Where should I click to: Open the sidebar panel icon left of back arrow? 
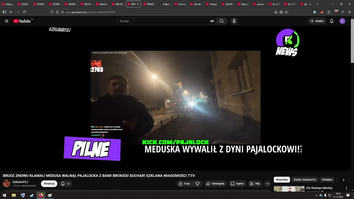click(4, 12)
